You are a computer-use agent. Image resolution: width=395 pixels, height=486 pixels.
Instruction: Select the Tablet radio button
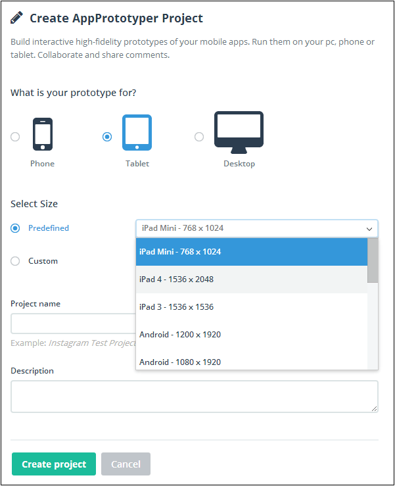click(x=107, y=137)
